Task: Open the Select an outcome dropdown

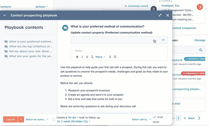Action: [37, 119]
